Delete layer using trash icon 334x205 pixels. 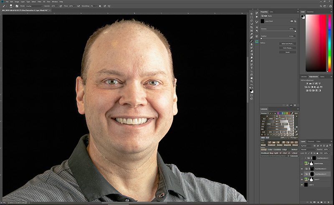(329, 202)
